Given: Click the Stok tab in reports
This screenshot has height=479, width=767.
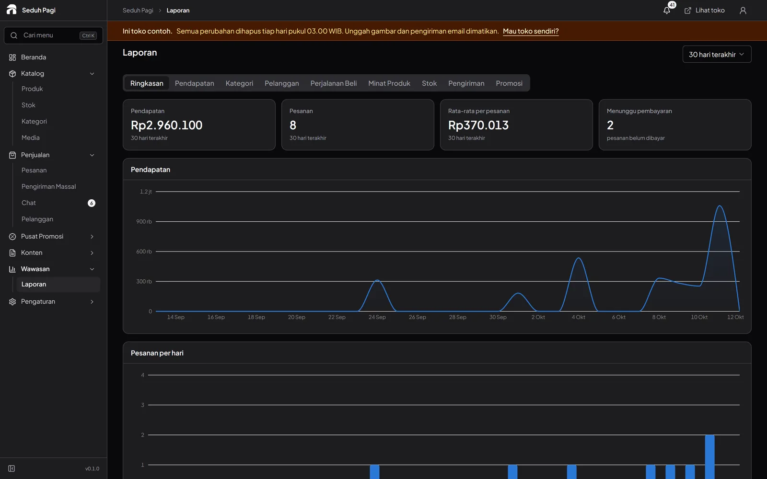Looking at the screenshot, I should (x=429, y=83).
